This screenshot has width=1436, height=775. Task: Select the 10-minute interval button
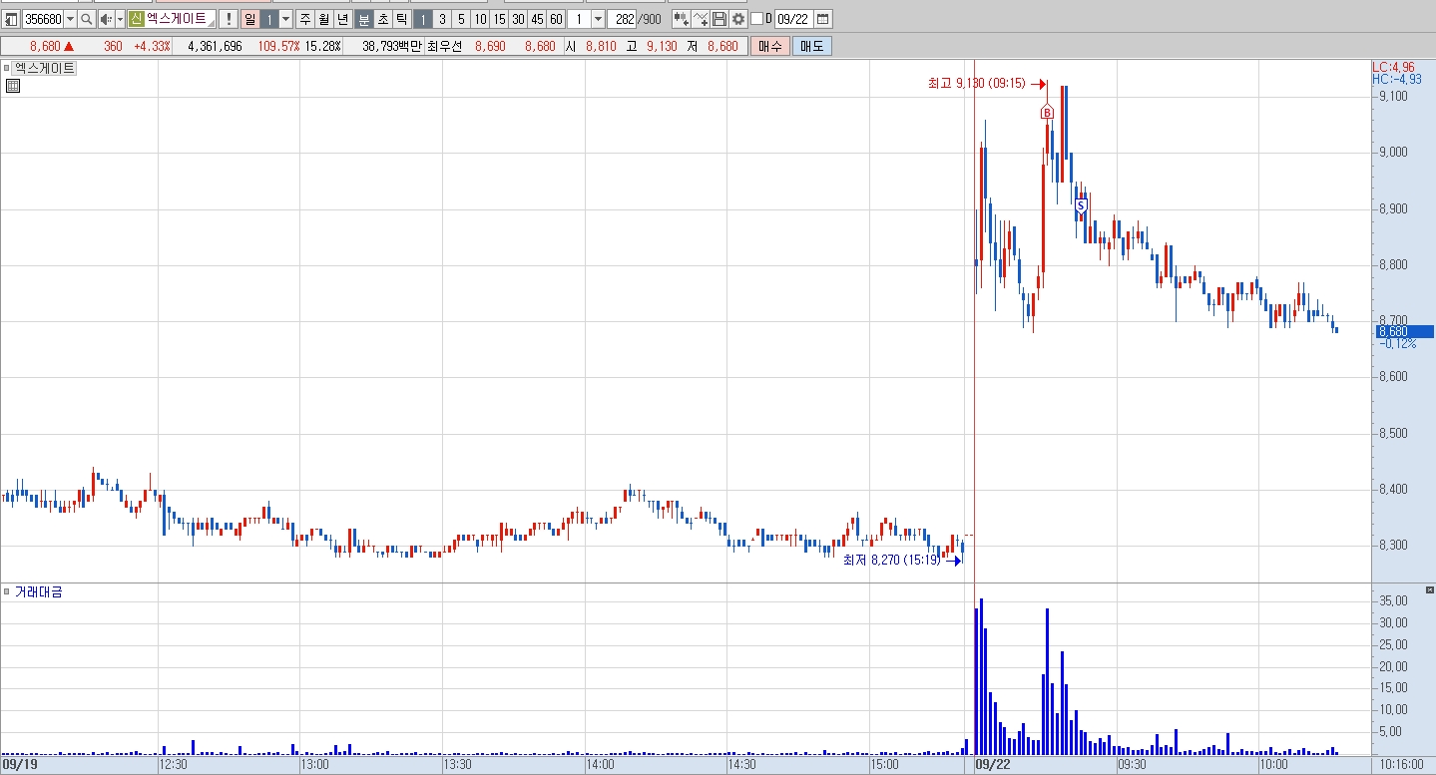click(480, 19)
